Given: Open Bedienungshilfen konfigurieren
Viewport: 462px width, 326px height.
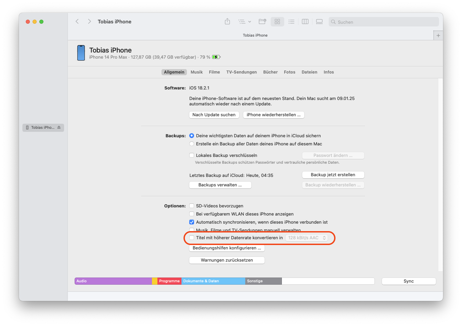Looking at the screenshot, I should click(227, 248).
